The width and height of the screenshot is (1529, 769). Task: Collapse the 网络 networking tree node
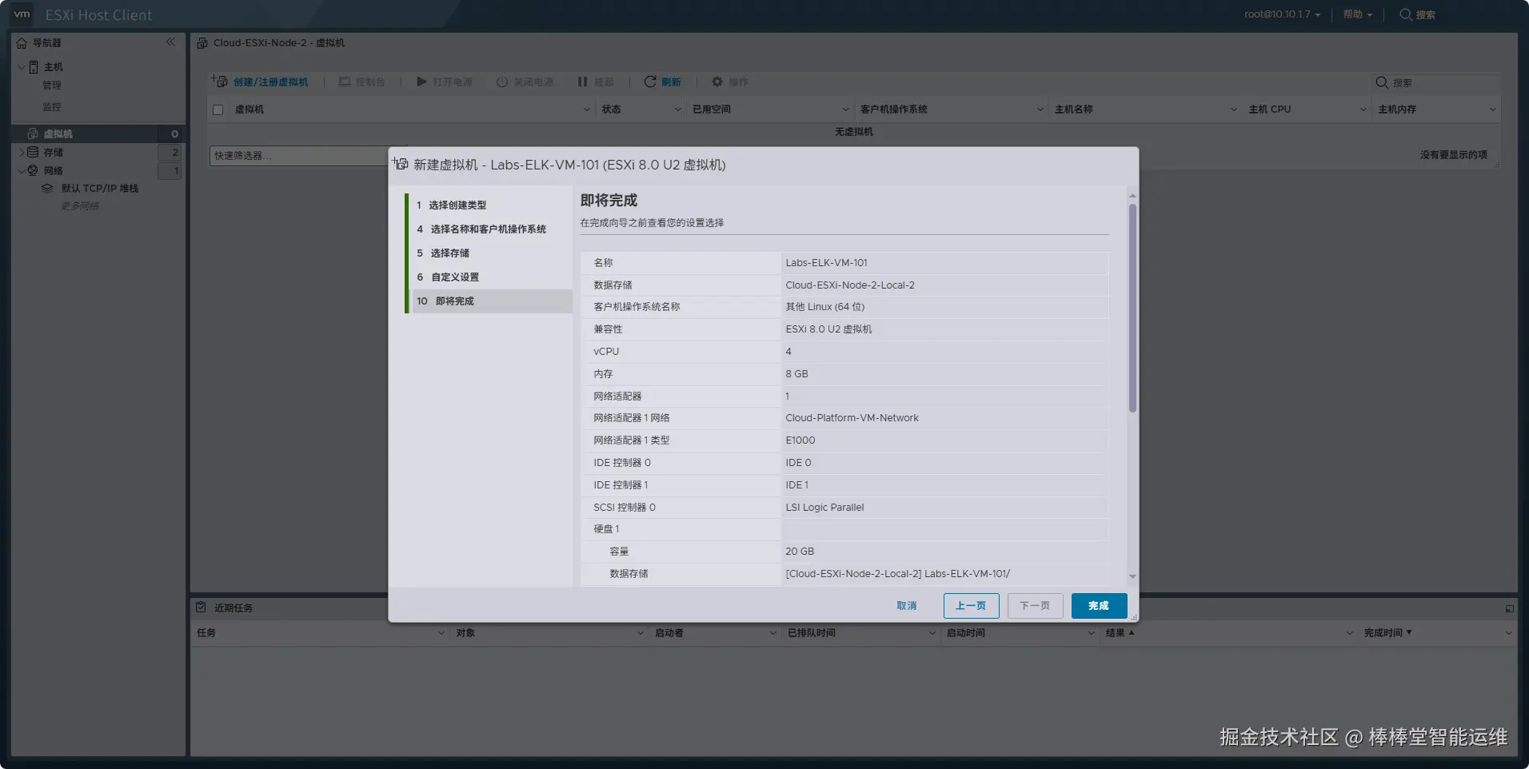[x=21, y=170]
